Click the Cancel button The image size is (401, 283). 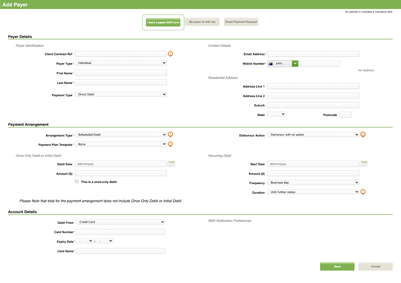[375, 266]
